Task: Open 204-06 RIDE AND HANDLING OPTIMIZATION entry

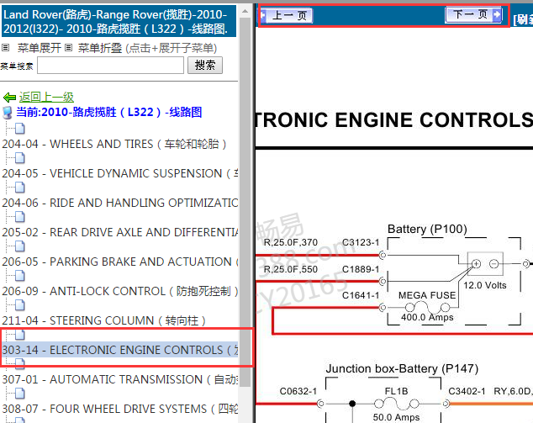Action: (x=120, y=203)
